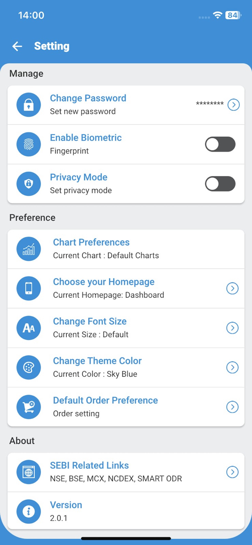Tap the bar chart icon
The width and height of the screenshot is (252, 545).
29,249
